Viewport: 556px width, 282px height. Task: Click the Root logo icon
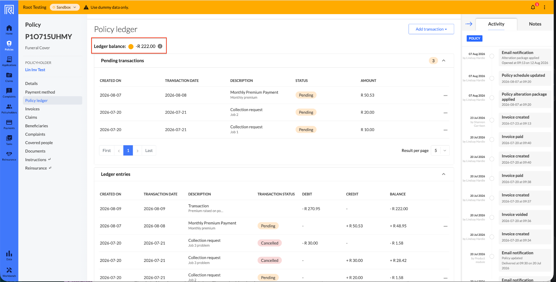(9, 9)
